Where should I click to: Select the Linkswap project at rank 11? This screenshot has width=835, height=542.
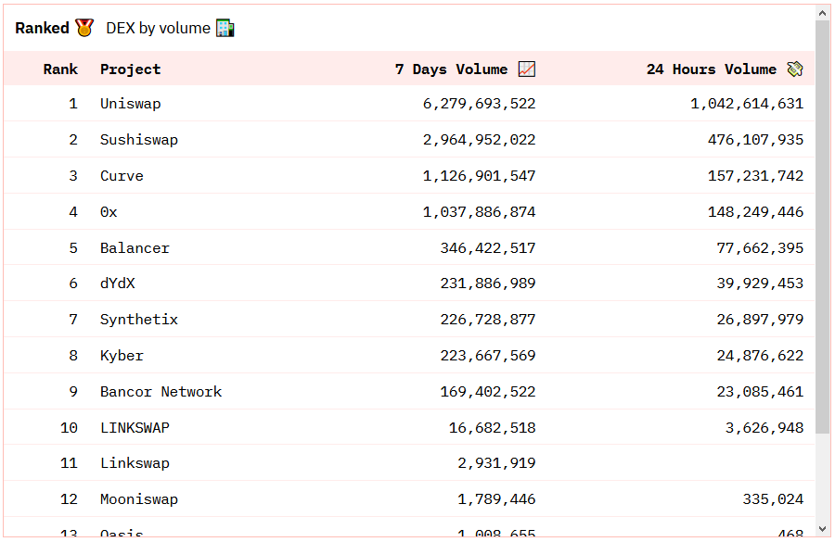click(135, 463)
